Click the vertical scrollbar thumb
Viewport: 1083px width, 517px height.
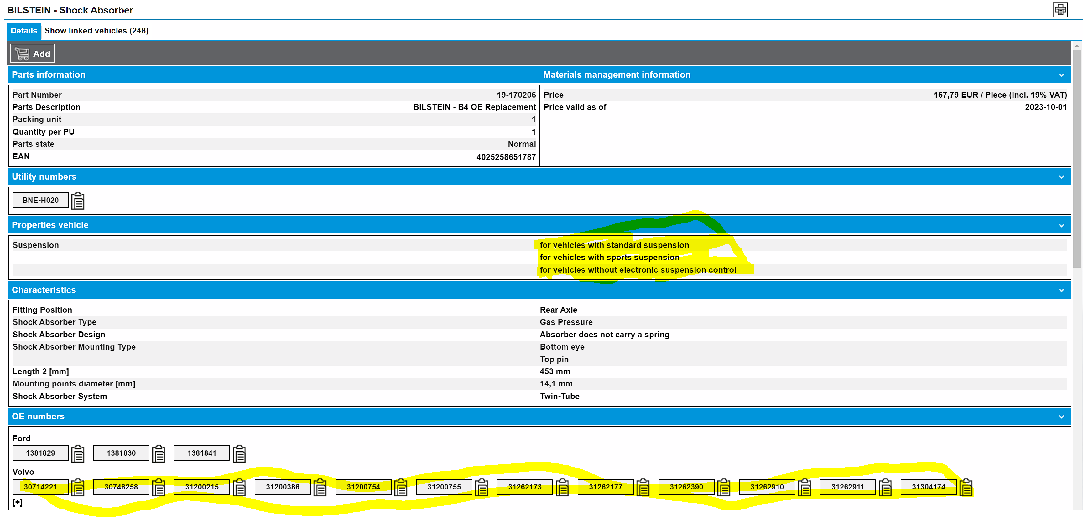point(1077,159)
